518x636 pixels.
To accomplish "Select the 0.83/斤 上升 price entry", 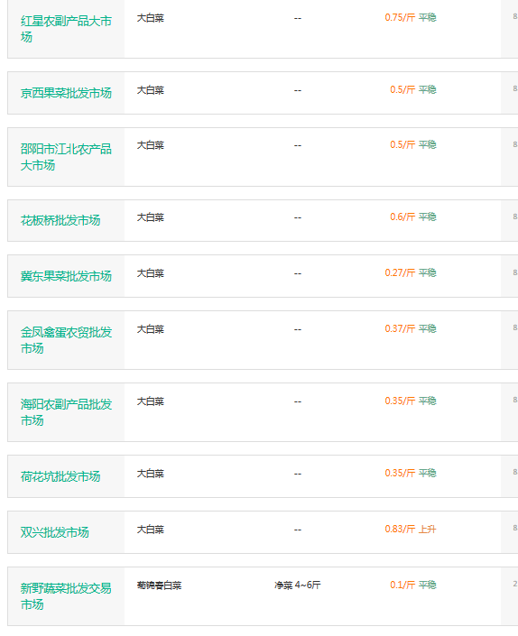I will [411, 529].
